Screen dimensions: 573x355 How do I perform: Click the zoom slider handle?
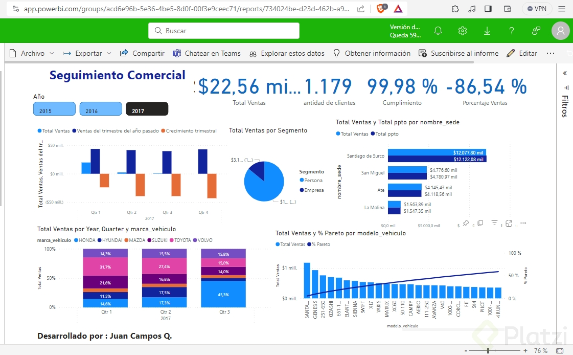pyautogui.click(x=489, y=351)
